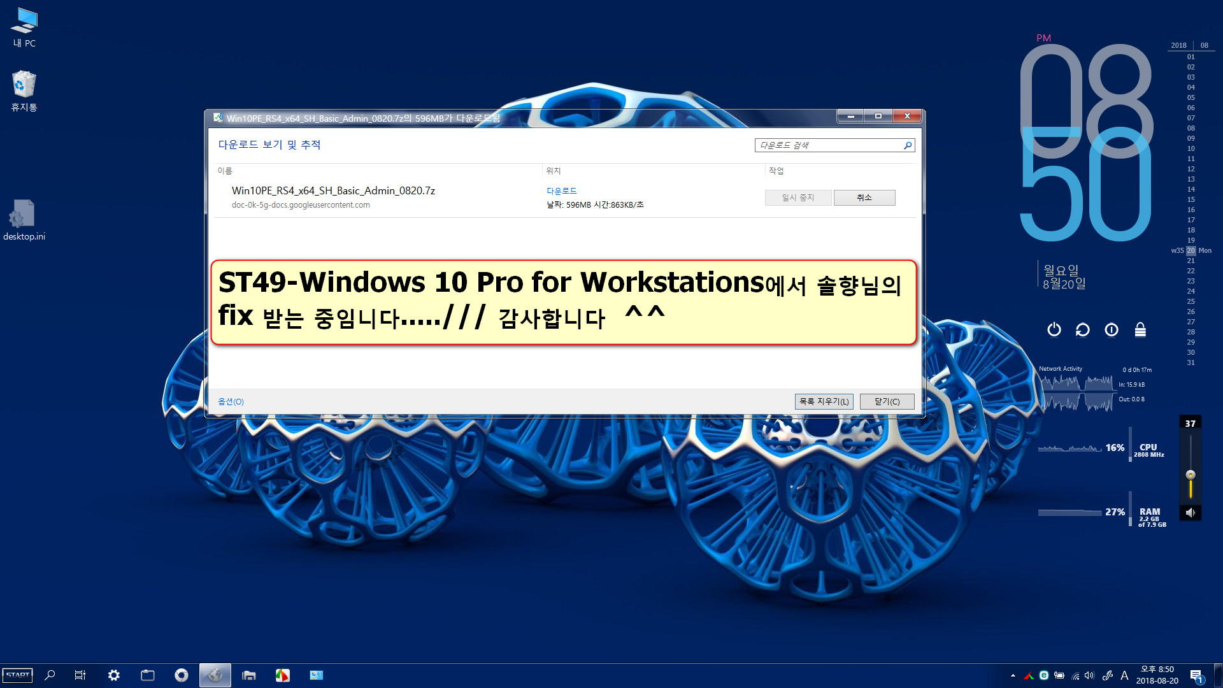This screenshot has width=1223, height=688.
Task: Open File Explorer folders taskbar icon
Action: (249, 675)
